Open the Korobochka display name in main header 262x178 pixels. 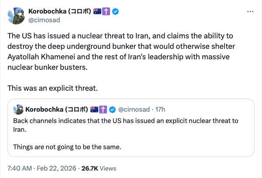[59, 11]
